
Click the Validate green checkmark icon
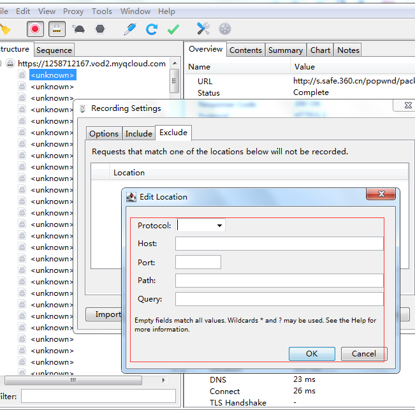(x=173, y=29)
